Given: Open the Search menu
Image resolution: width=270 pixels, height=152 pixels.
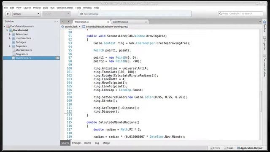Looking at the screenshot, I should (27, 8).
